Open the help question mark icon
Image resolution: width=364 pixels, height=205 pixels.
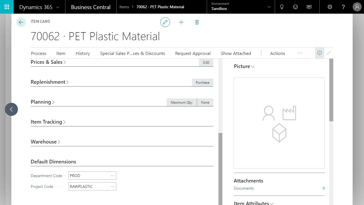[x=343, y=7]
